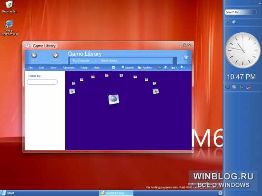Click the Filter by text field
The image size is (262, 196).
point(42,82)
